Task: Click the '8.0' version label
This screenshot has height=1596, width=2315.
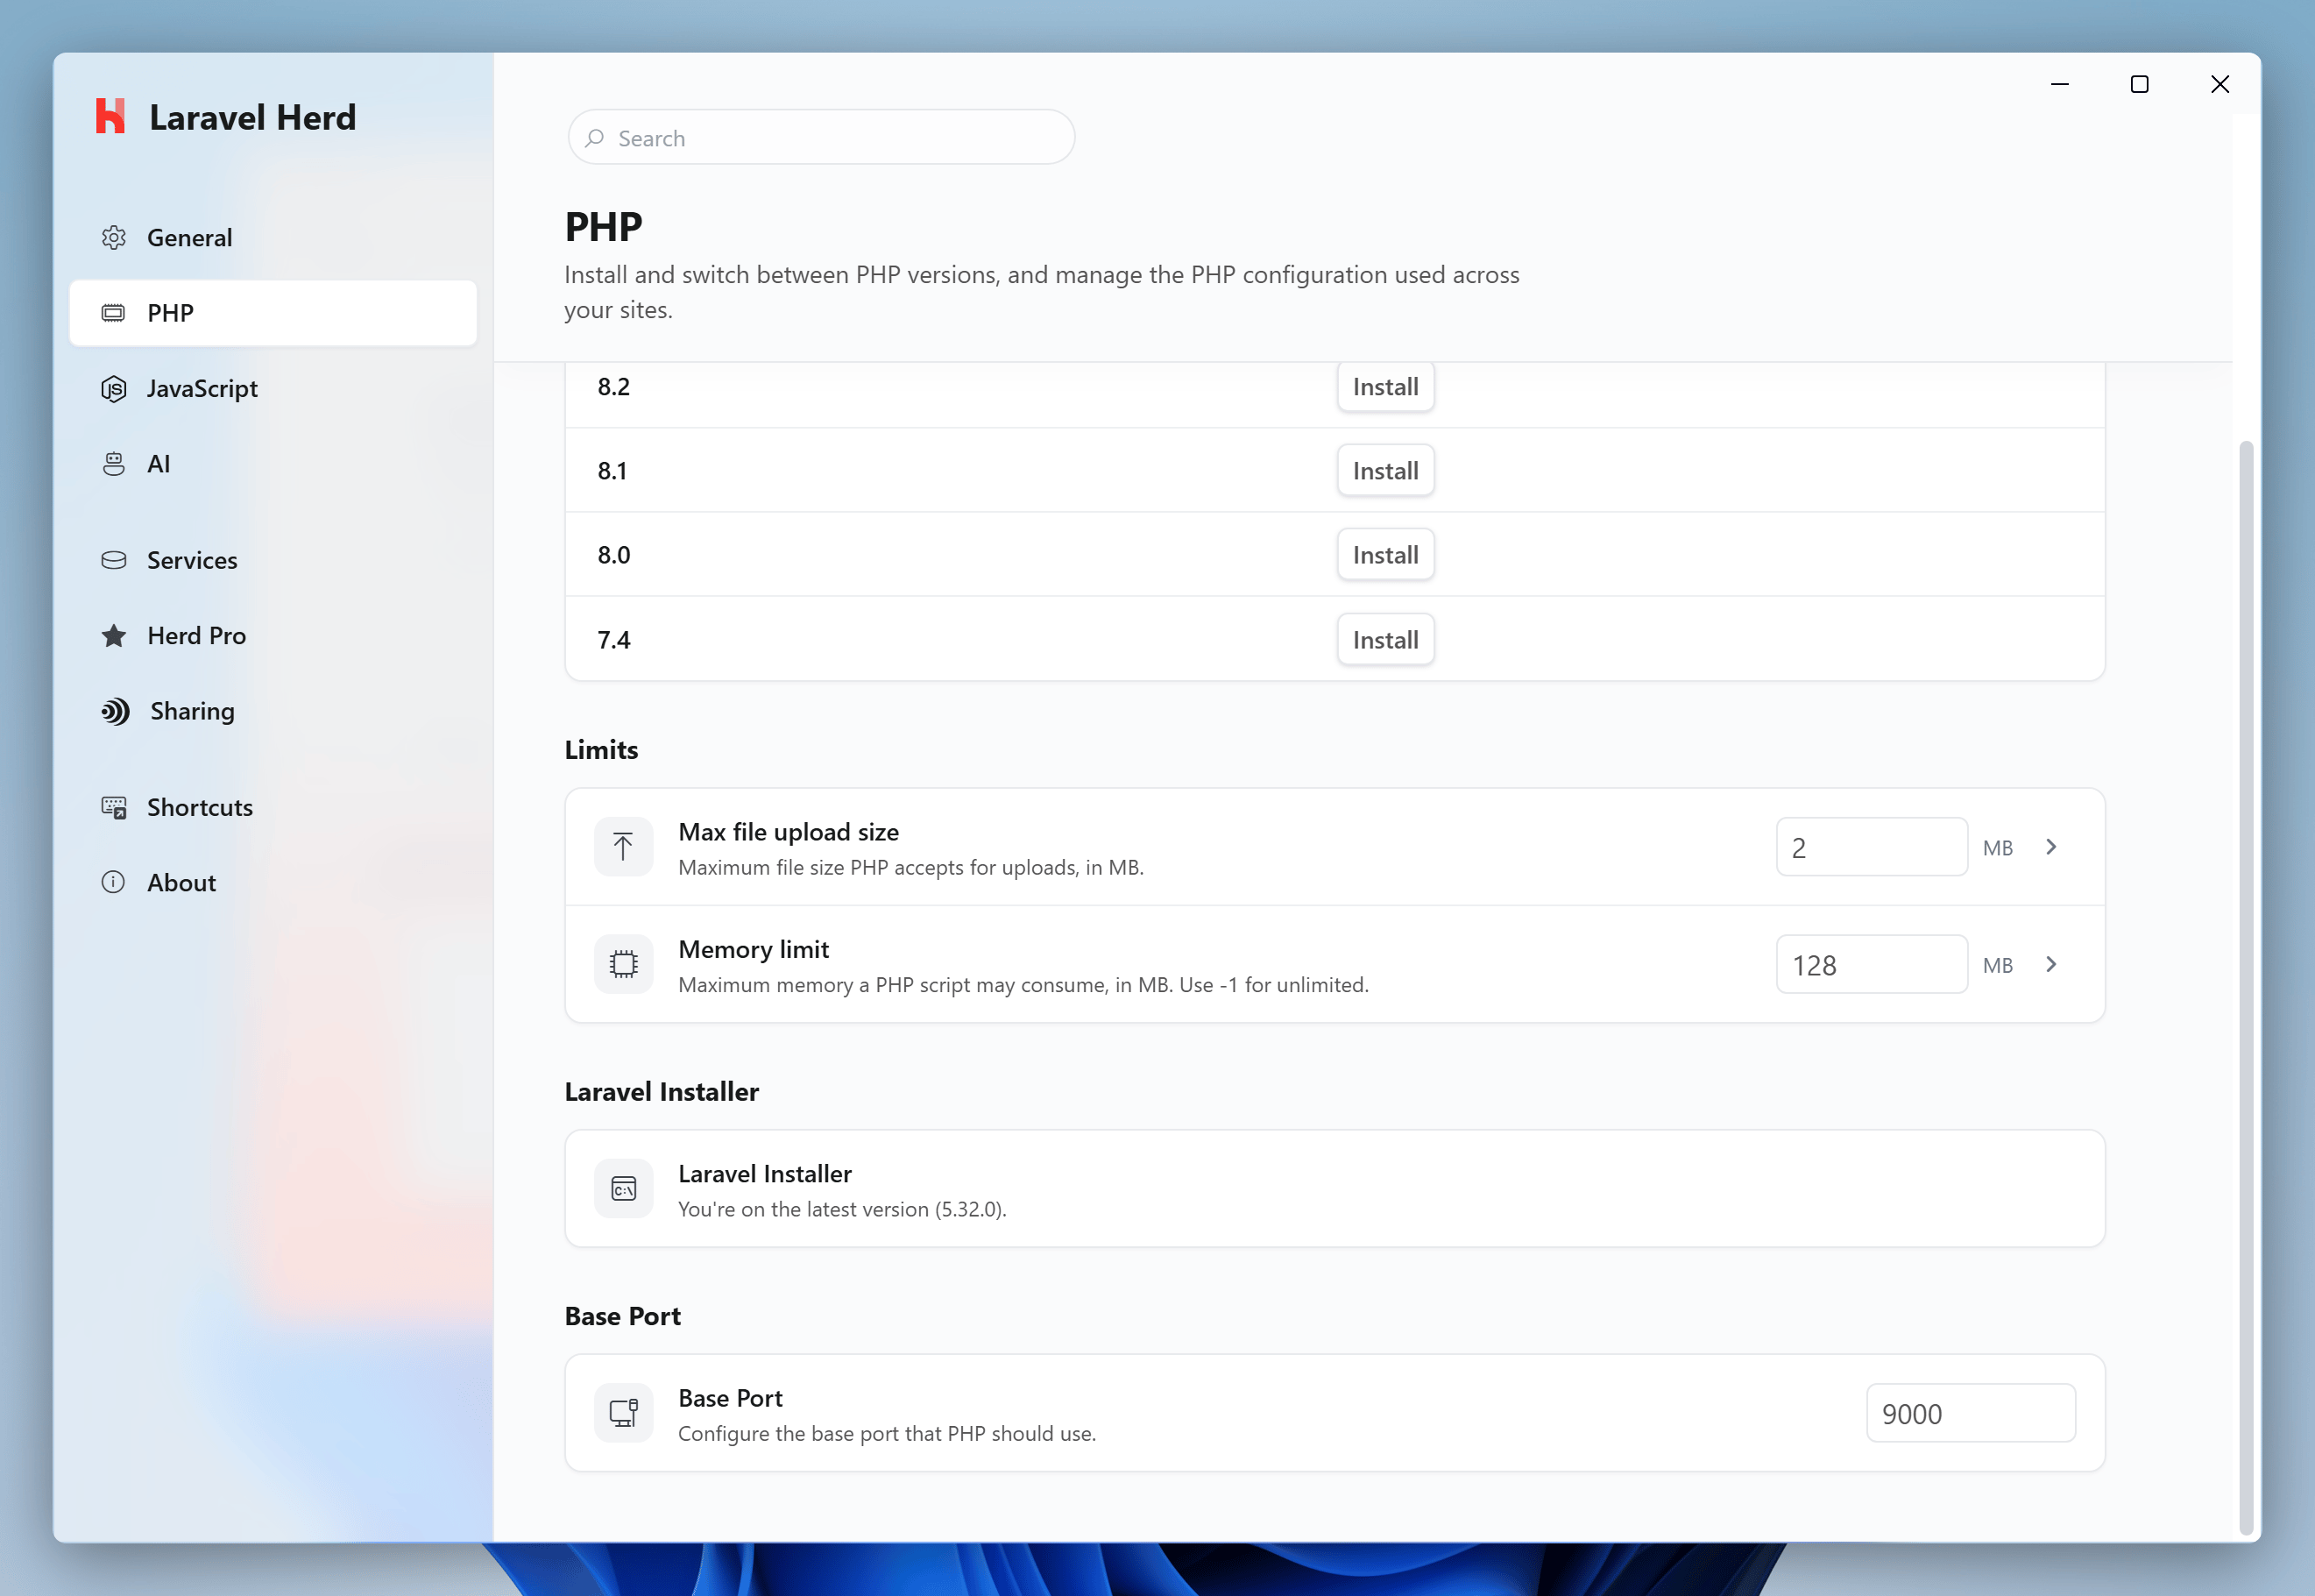Action: [x=613, y=554]
